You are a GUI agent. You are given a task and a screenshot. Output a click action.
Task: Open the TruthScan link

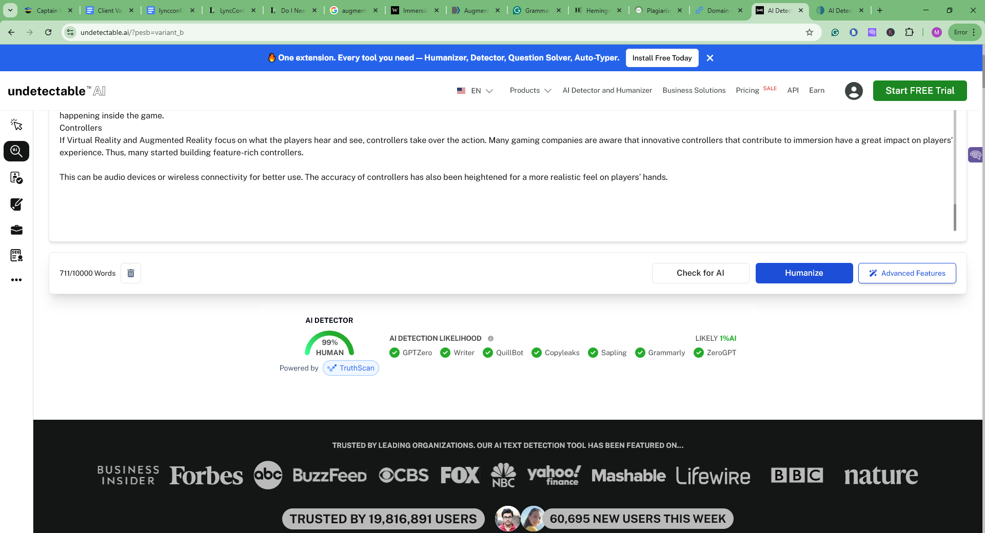(351, 368)
